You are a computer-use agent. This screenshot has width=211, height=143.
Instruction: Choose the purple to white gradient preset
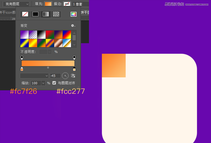click(x=24, y=34)
